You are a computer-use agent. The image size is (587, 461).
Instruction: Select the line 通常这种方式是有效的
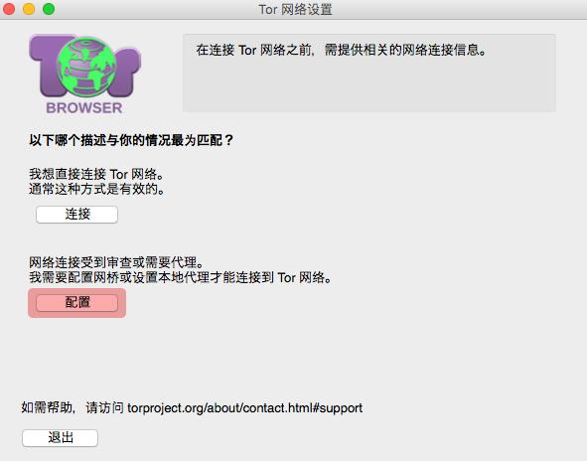pyautogui.click(x=97, y=189)
